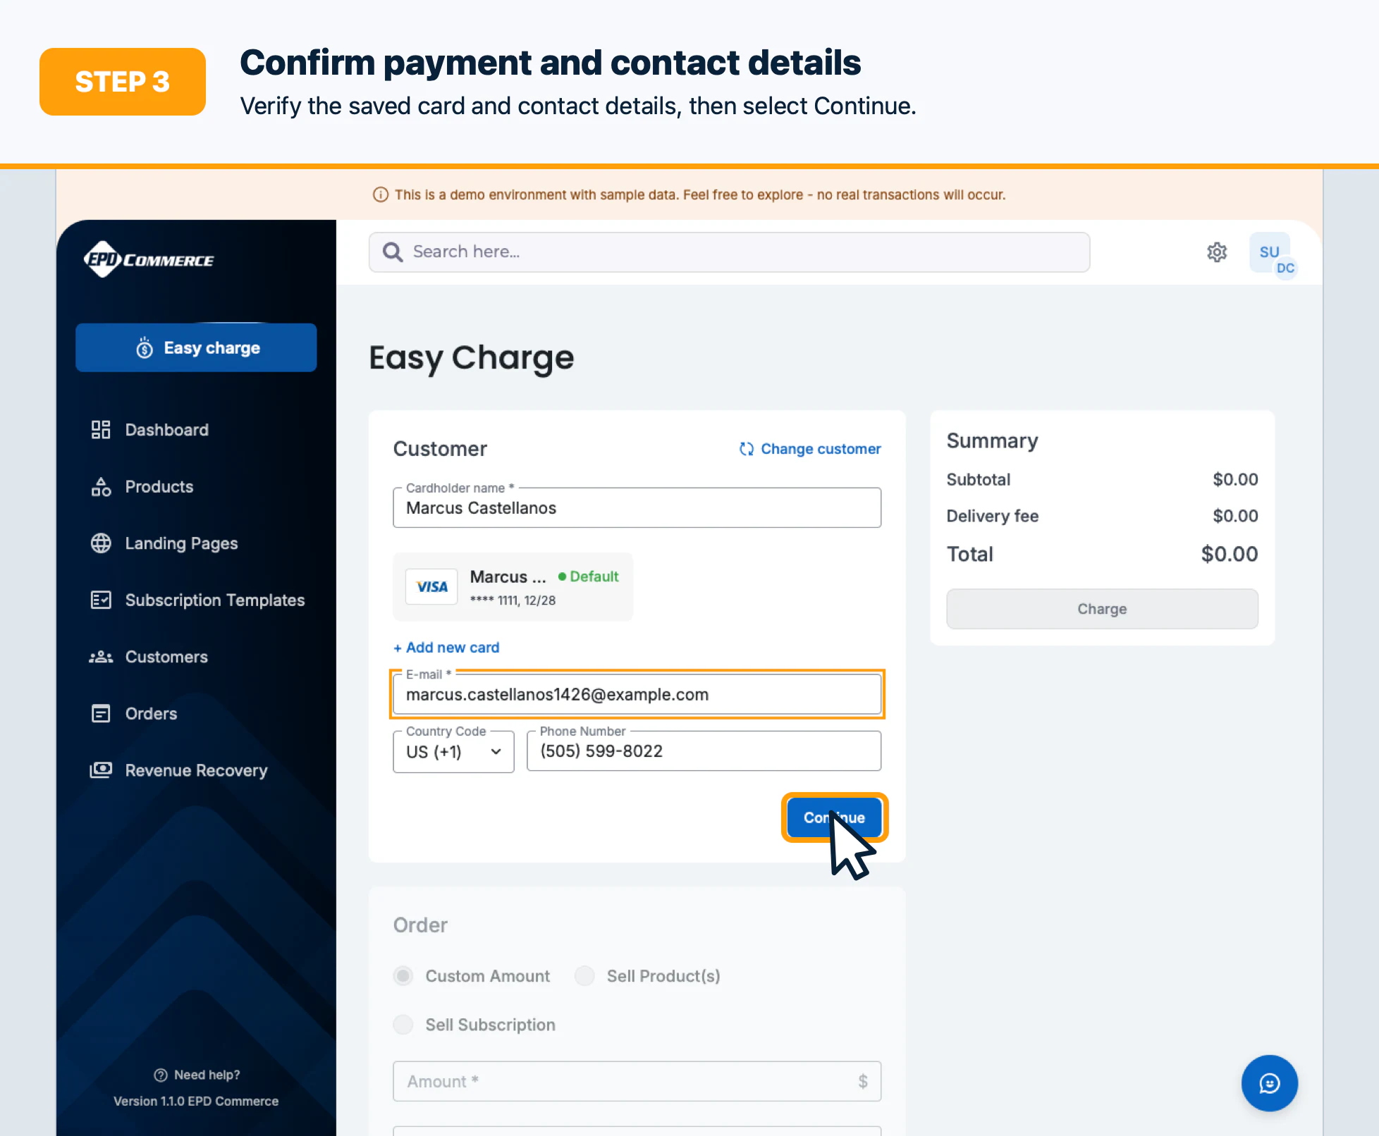Viewport: 1379px width, 1136px height.
Task: Open the SU user avatar menu
Action: coord(1269,252)
